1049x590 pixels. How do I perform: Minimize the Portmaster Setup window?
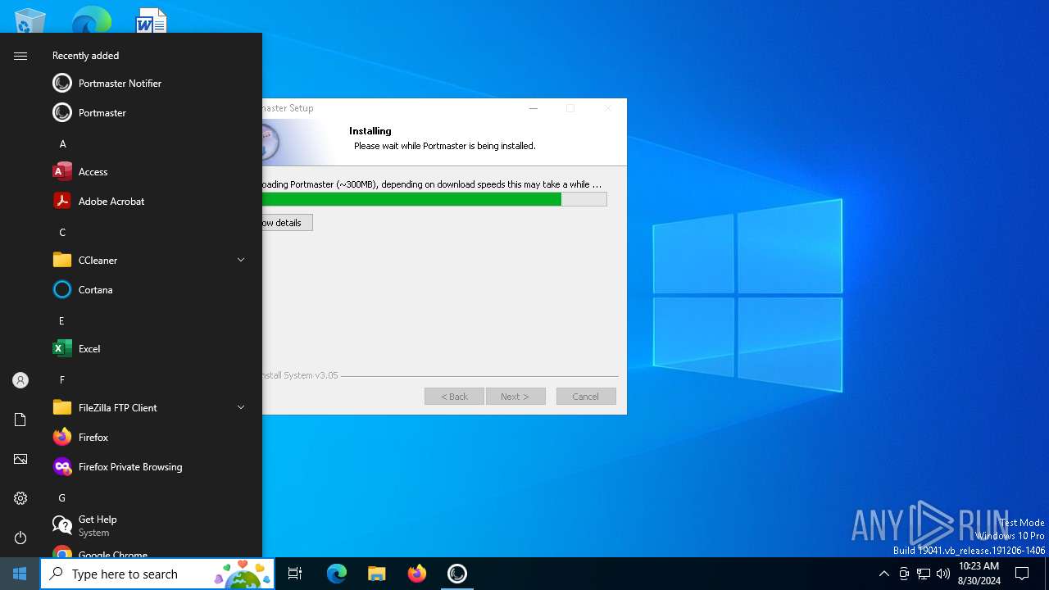tap(534, 108)
